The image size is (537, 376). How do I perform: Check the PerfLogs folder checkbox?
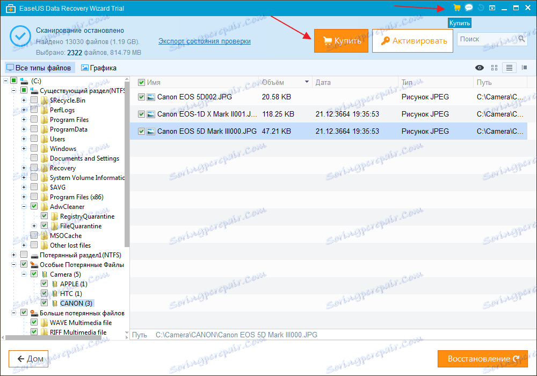pyautogui.click(x=34, y=110)
